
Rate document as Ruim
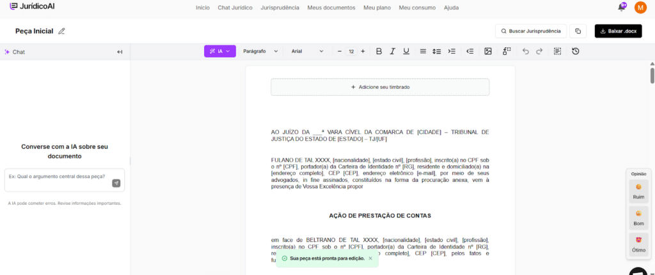pos(638,191)
